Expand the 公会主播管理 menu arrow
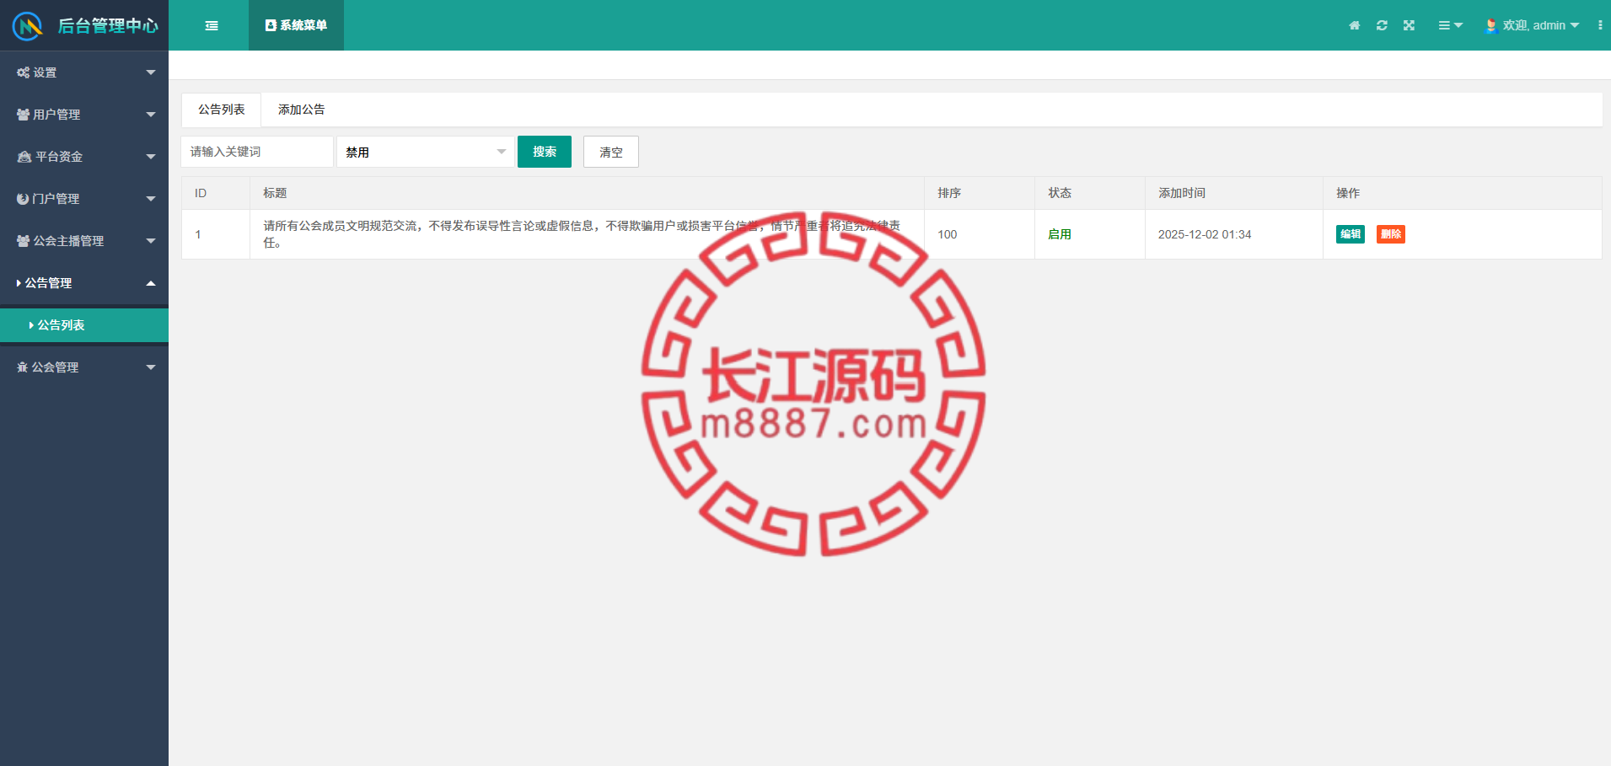The width and height of the screenshot is (1611, 766). (x=151, y=241)
